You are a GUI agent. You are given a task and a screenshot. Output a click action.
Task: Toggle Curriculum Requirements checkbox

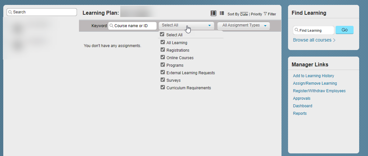pos(163,87)
